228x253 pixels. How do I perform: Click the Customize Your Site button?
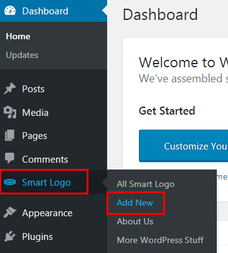click(183, 146)
